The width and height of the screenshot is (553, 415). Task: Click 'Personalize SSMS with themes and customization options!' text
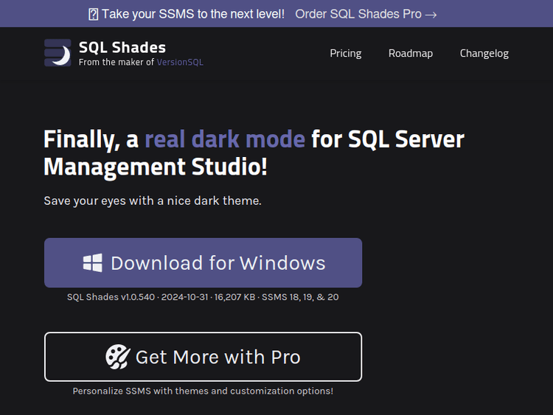(203, 391)
